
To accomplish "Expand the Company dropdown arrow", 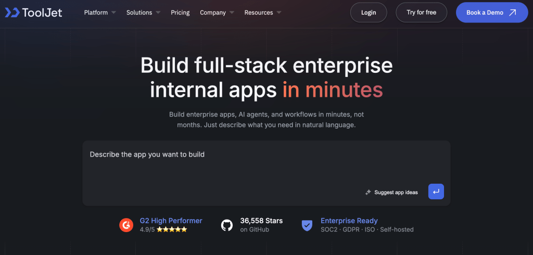I will [232, 12].
